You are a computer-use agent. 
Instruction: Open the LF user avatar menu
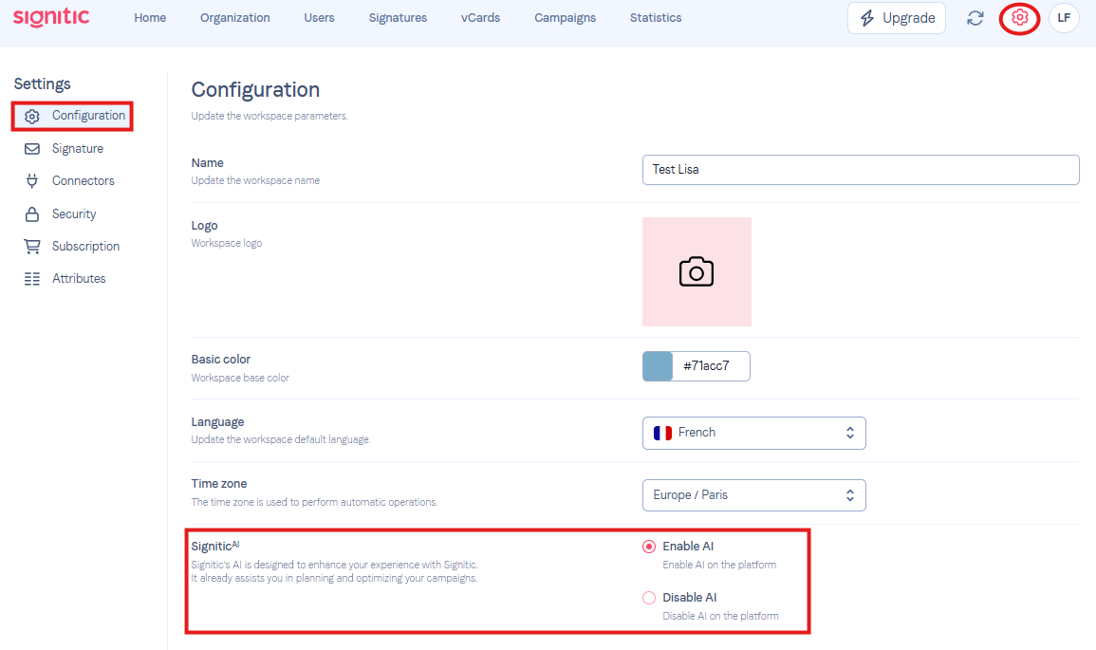click(x=1064, y=18)
